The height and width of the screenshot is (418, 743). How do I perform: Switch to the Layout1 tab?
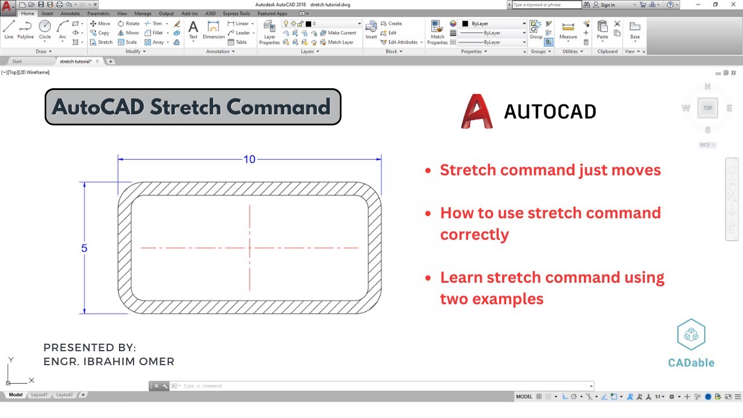coord(39,394)
